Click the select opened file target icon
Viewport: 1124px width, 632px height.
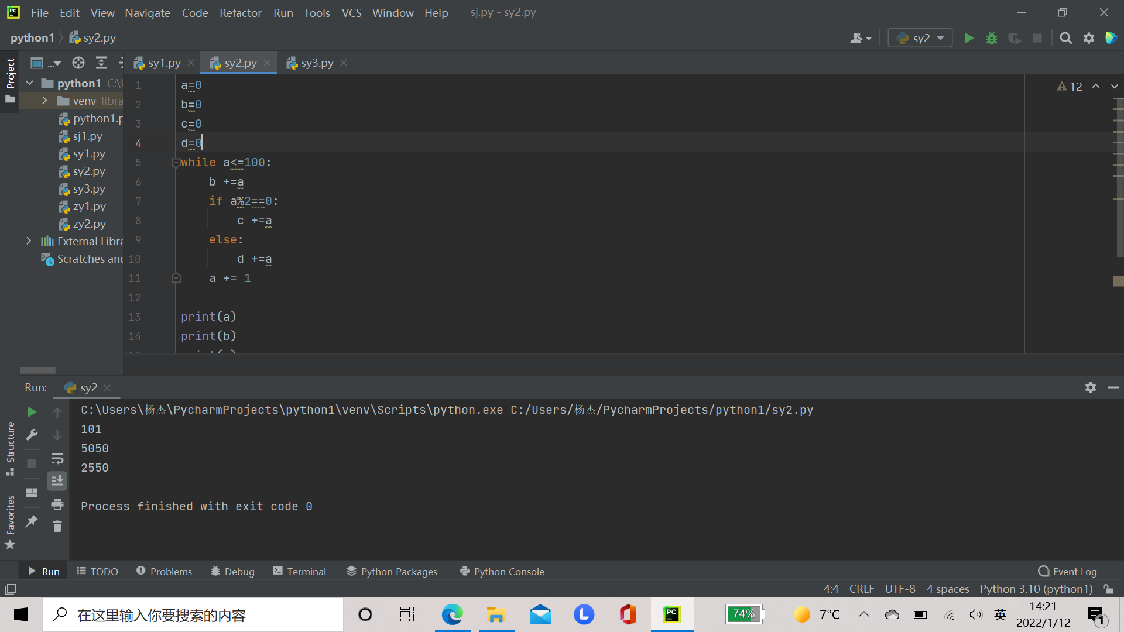point(78,63)
